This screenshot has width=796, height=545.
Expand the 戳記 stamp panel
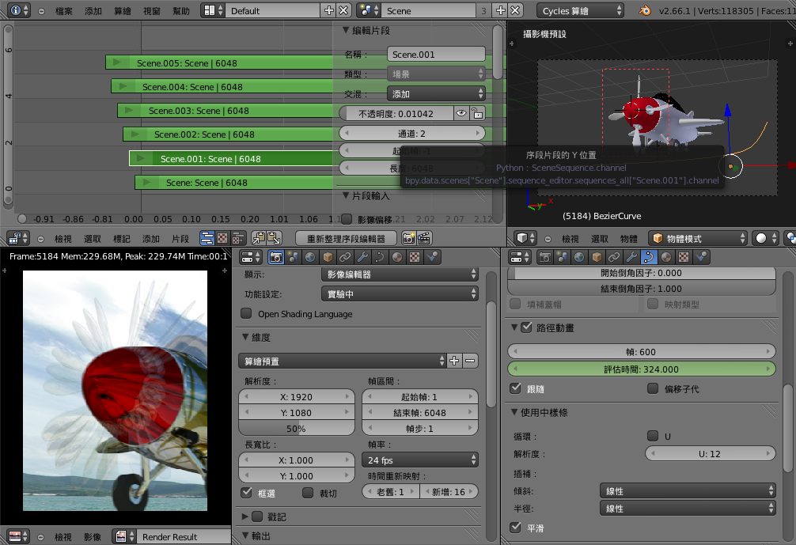tap(244, 517)
